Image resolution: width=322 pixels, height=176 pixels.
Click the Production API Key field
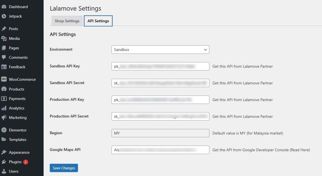click(160, 100)
